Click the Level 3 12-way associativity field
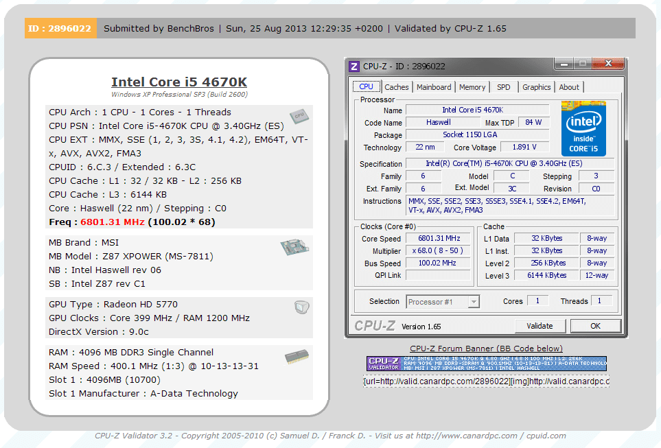The width and height of the screenshot is (661, 448). point(596,275)
